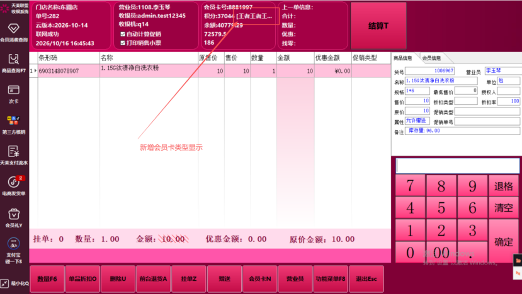This screenshot has height=294, width=522.
Task: Click keypad 退格 backspace key
Action: pyautogui.click(x=503, y=185)
